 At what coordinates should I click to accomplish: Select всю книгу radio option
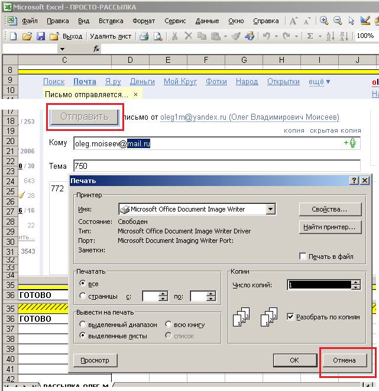point(169,324)
